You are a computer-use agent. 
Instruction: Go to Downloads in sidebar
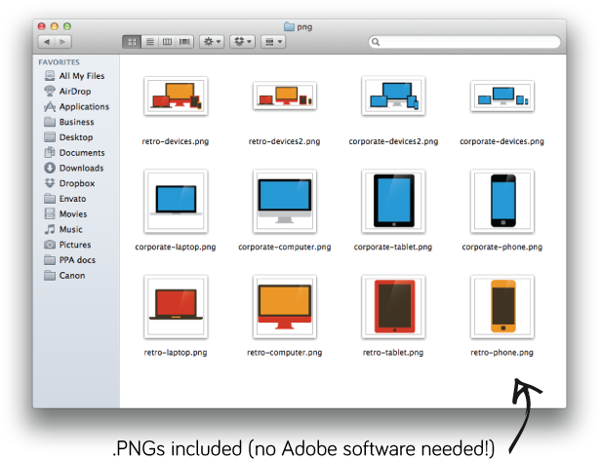click(80, 168)
